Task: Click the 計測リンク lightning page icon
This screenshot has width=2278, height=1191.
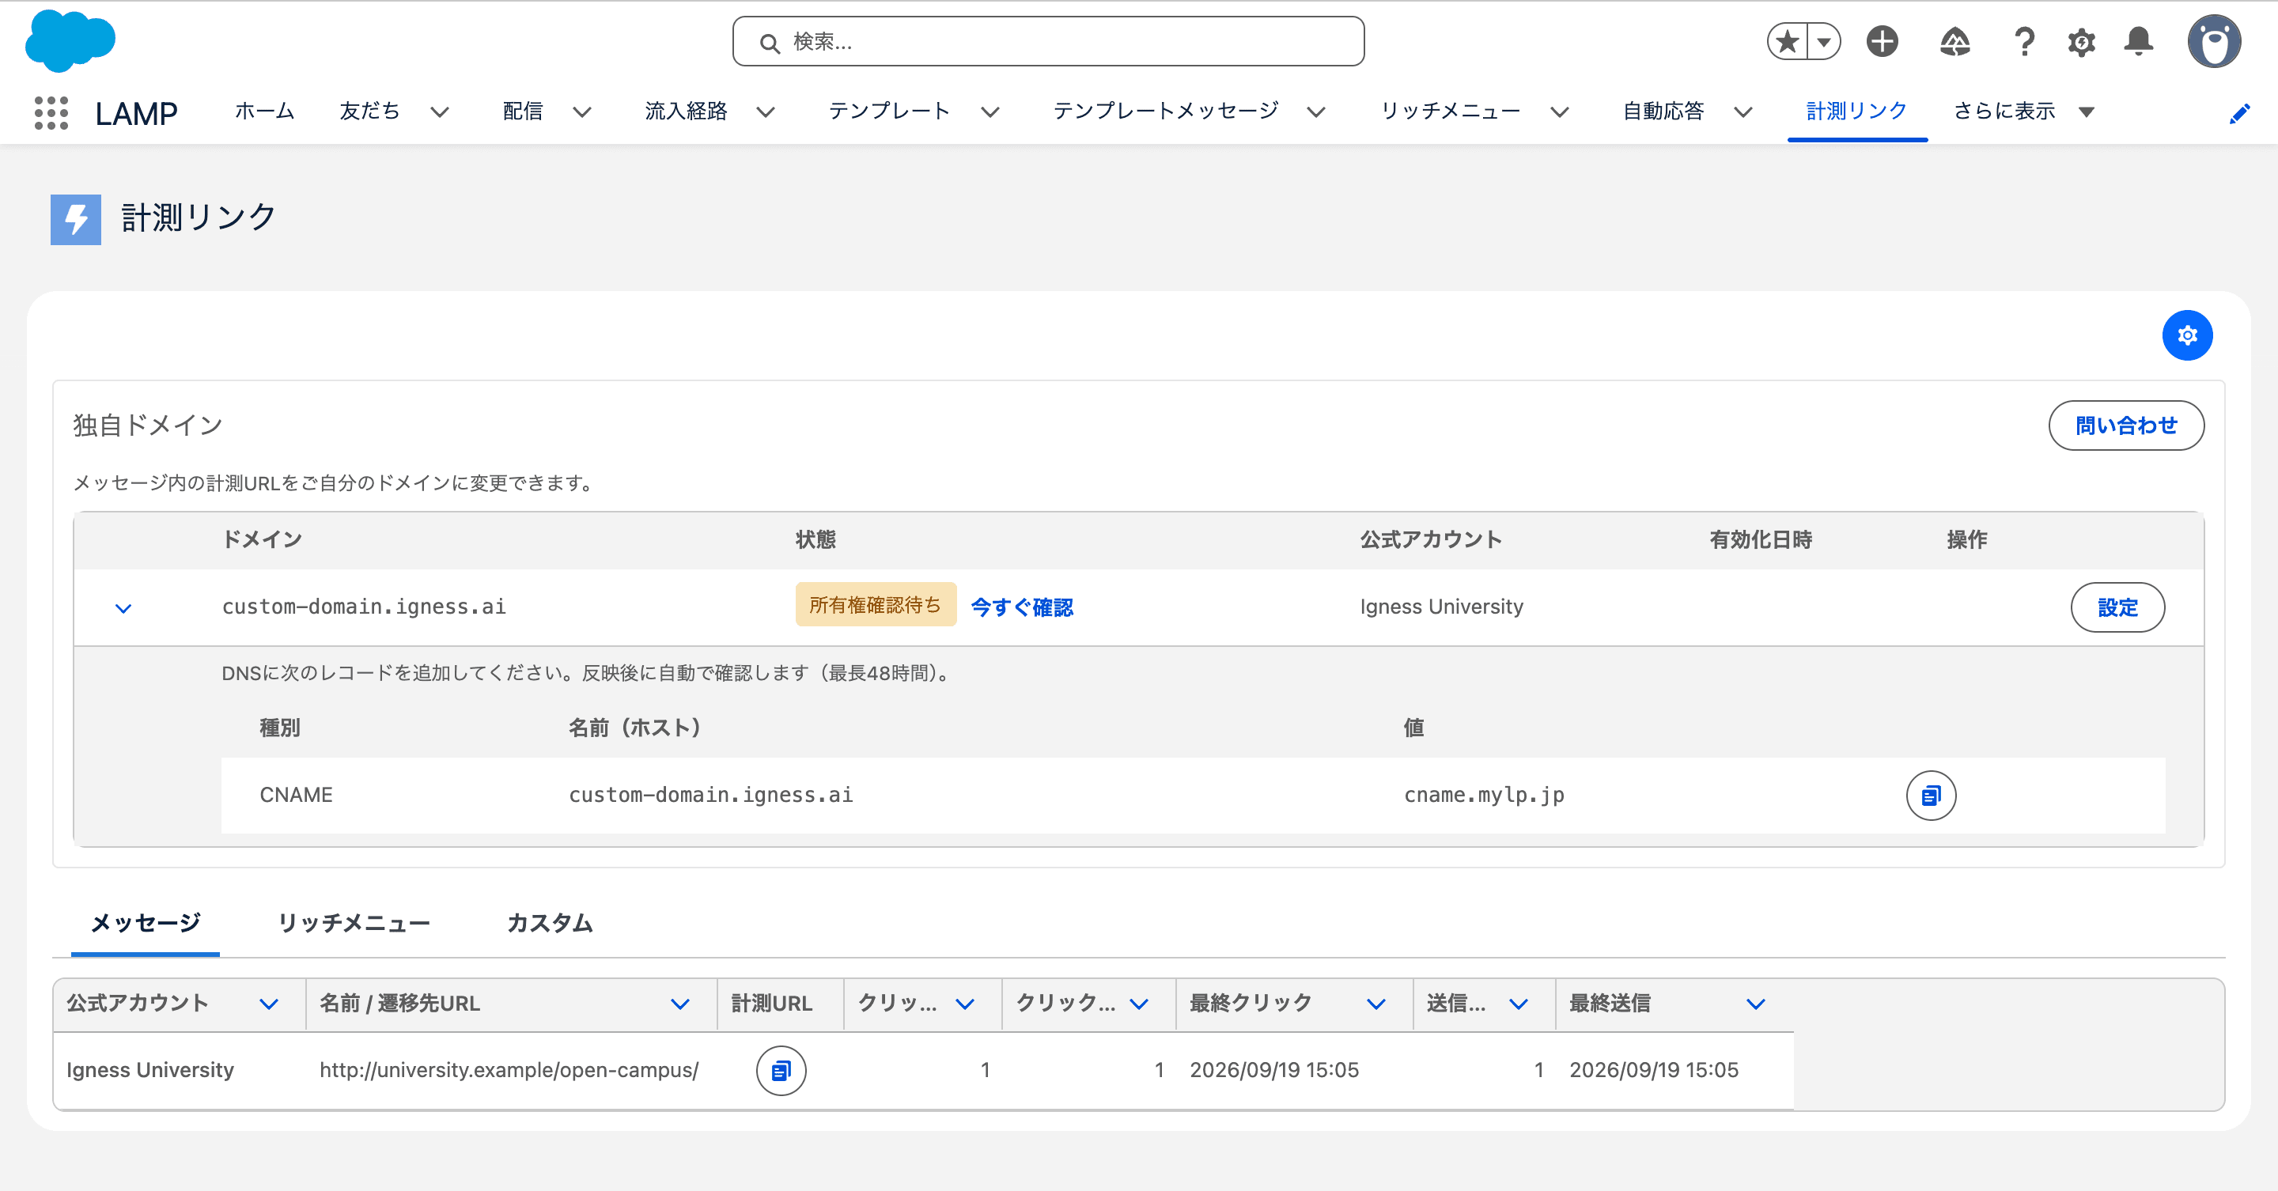Action: point(76,219)
